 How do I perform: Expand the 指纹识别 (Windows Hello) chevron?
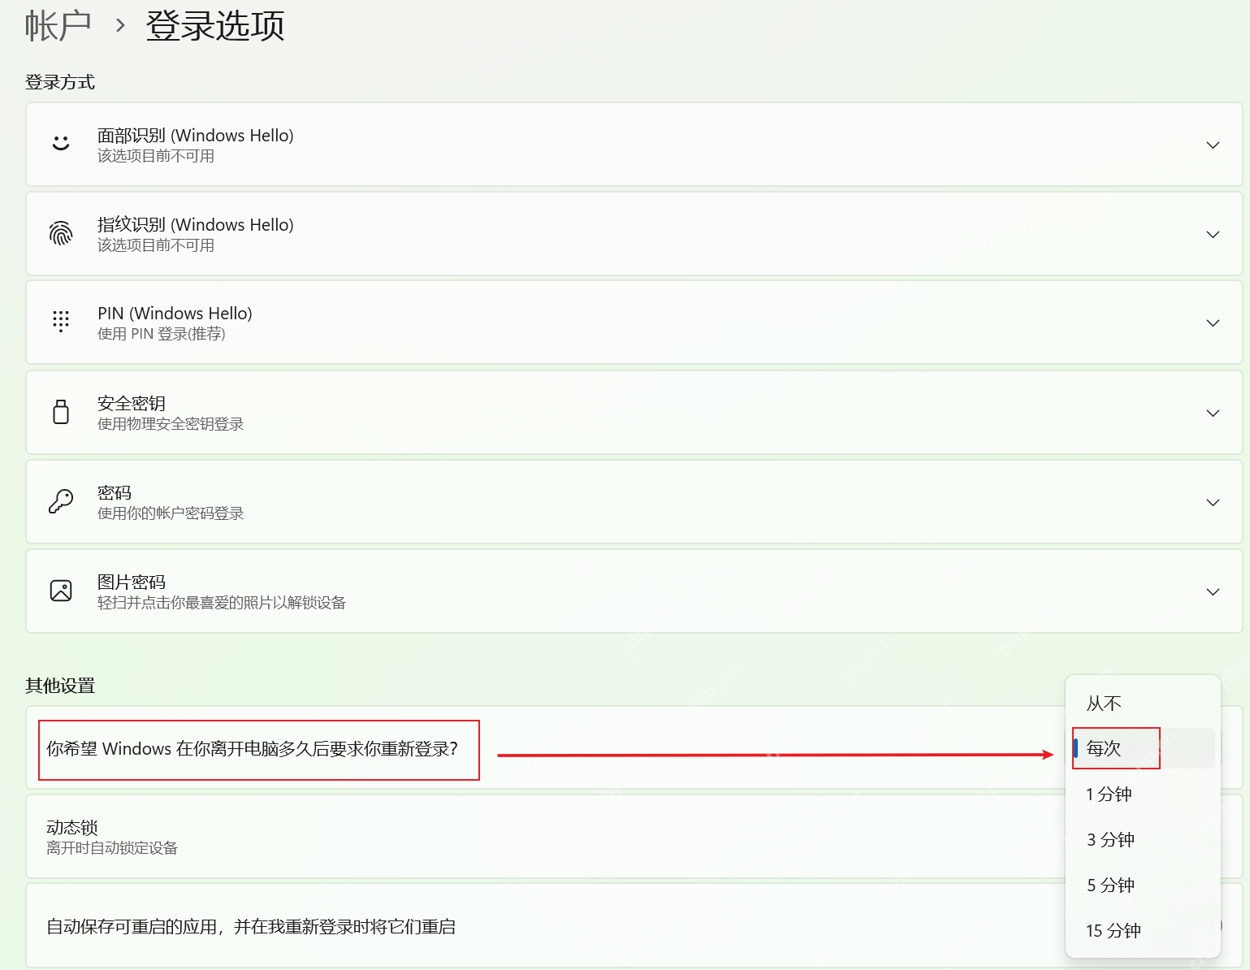tap(1213, 234)
